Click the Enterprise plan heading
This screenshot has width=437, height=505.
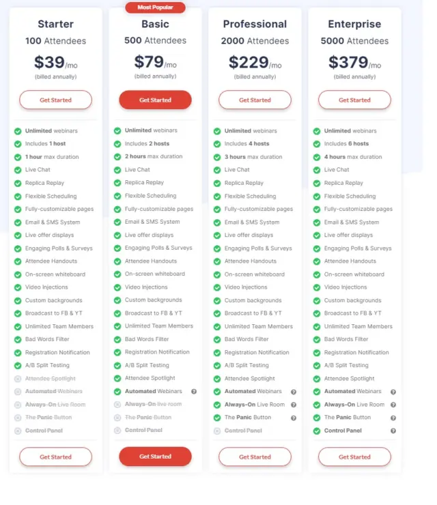(x=354, y=24)
